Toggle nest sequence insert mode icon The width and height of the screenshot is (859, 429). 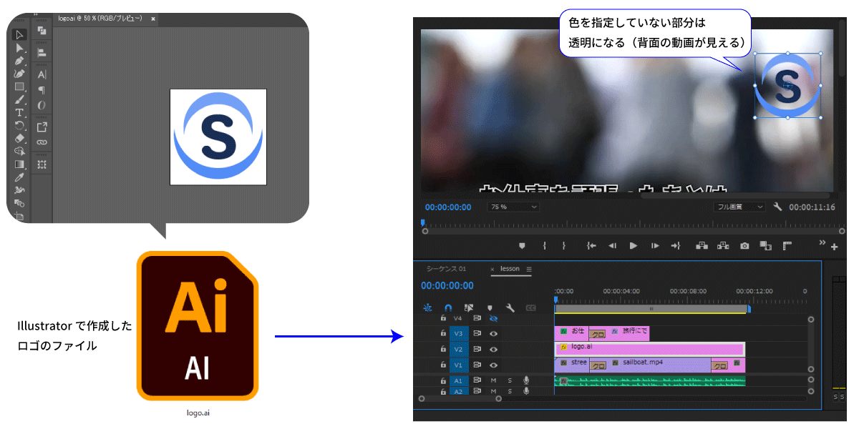tap(428, 308)
